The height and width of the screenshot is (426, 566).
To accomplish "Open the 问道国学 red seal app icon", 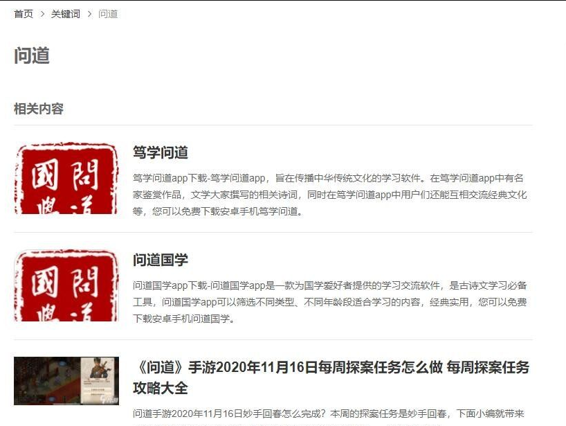I will (66, 285).
